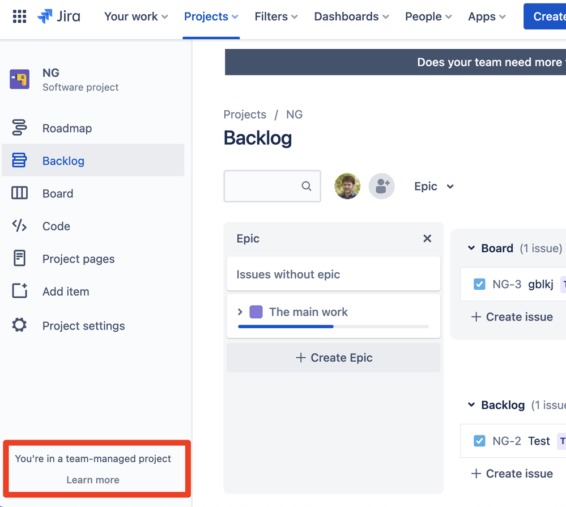Open Project pages in sidebar
Viewport: 566px width, 507px height.
pos(93,259)
